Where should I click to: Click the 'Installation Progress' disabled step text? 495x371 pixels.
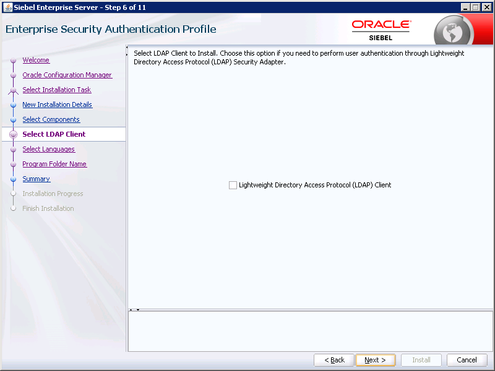coord(53,194)
